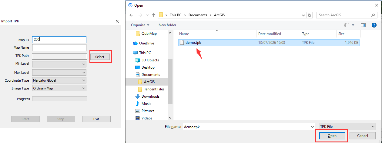The image size is (382, 143).
Task: Change the view layout icon
Action: tap(347, 25)
